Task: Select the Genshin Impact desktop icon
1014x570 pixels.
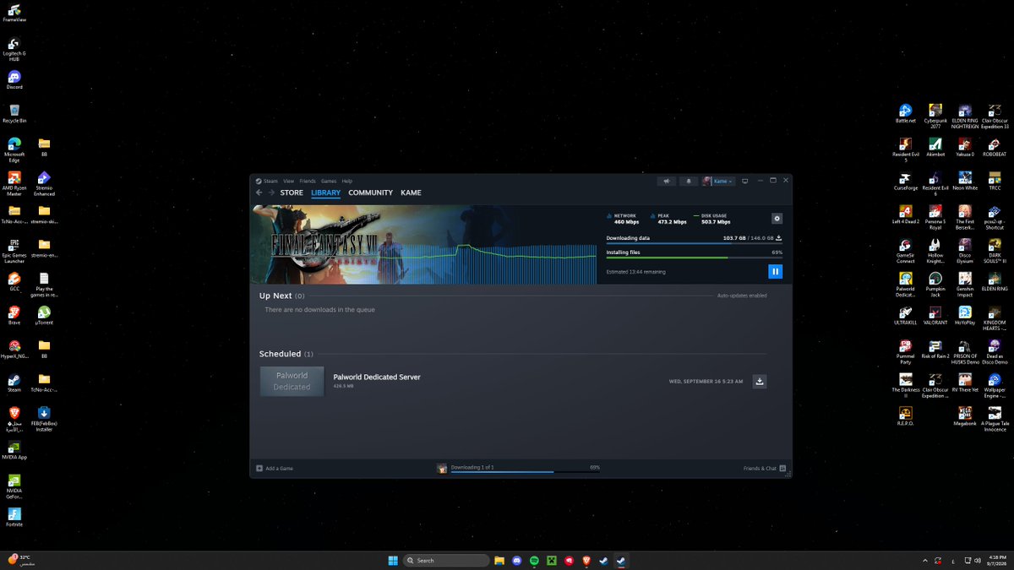Action: pos(965,283)
